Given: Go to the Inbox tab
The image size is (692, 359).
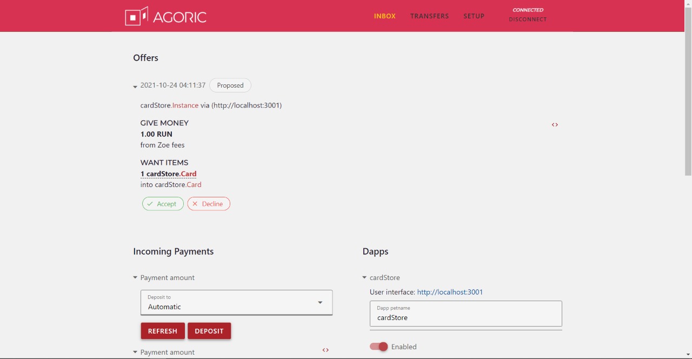Looking at the screenshot, I should click(x=385, y=16).
